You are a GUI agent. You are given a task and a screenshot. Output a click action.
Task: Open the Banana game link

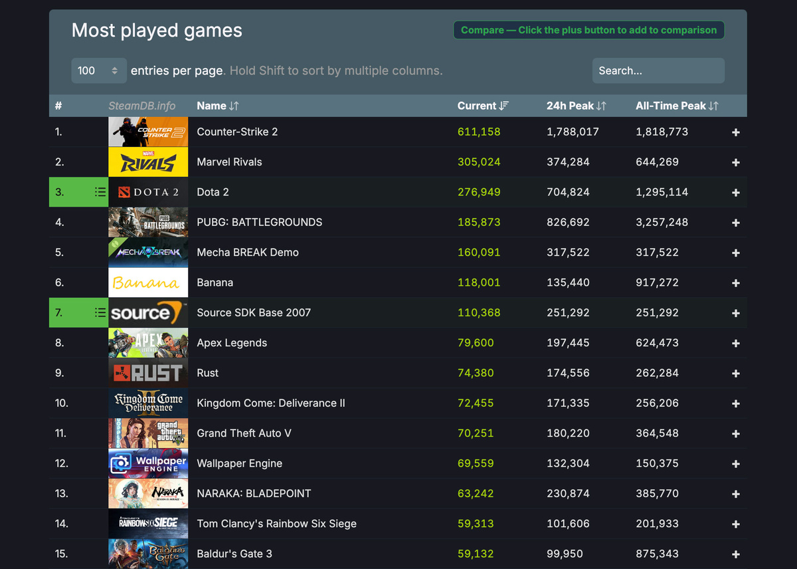pyautogui.click(x=215, y=283)
